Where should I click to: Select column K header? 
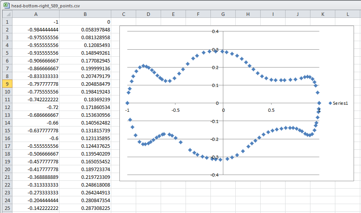(322, 14)
